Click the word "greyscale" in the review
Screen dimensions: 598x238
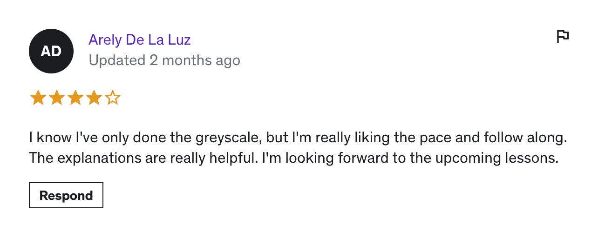click(x=230, y=138)
